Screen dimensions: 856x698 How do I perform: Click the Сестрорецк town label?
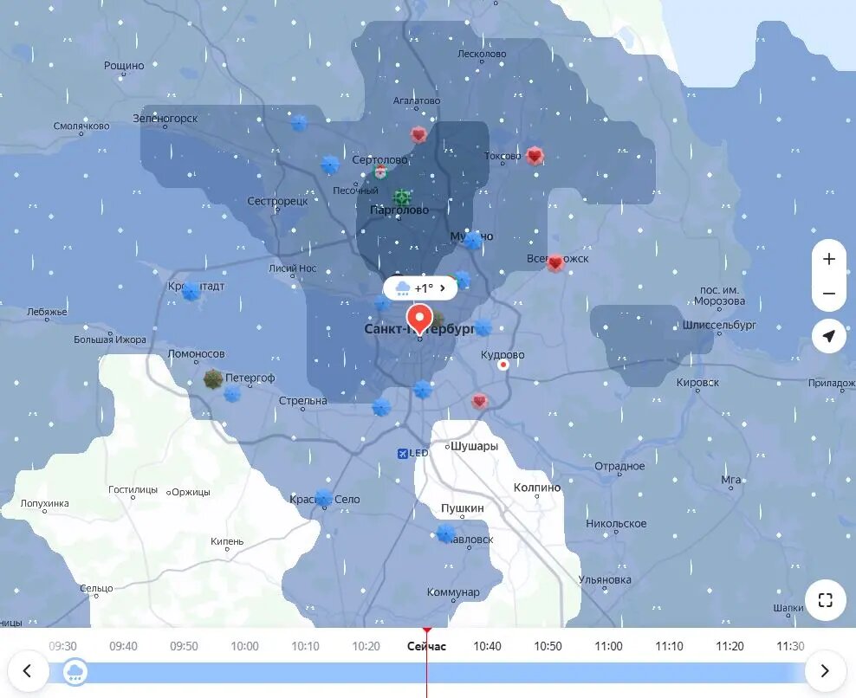pos(277,202)
